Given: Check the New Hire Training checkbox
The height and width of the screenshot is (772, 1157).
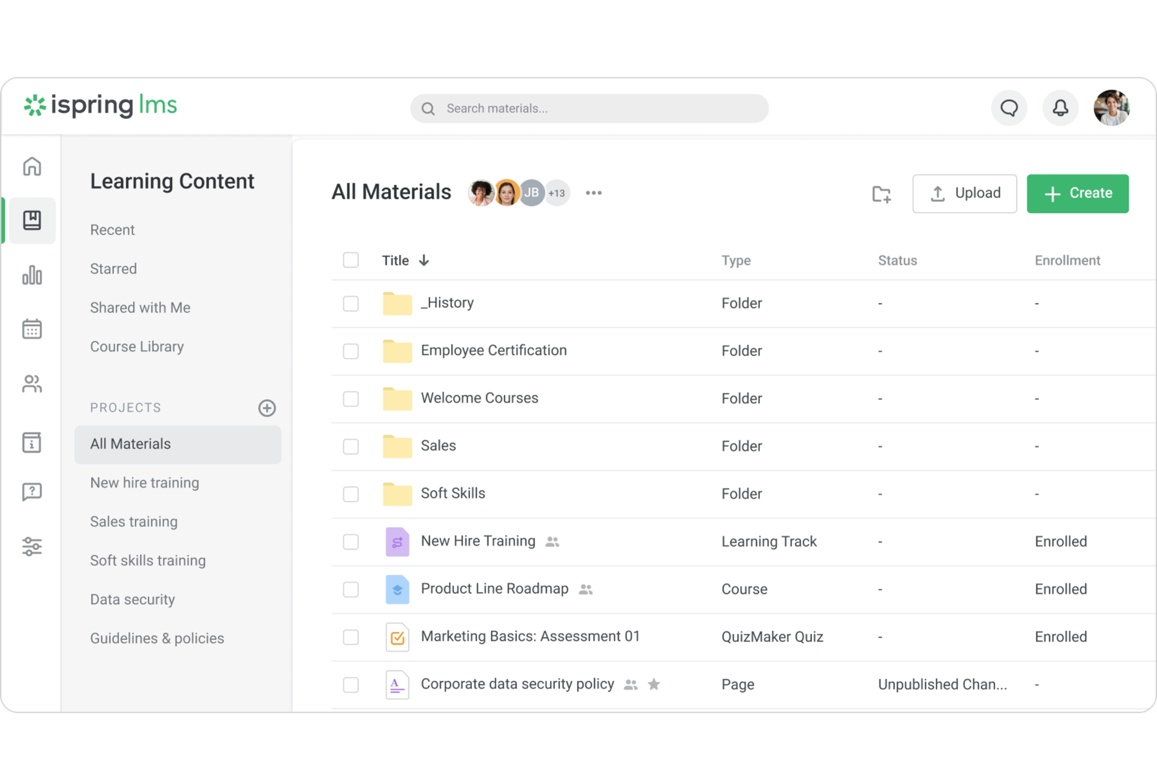Looking at the screenshot, I should click(351, 542).
